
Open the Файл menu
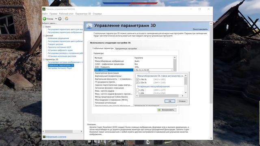click(x=45, y=14)
